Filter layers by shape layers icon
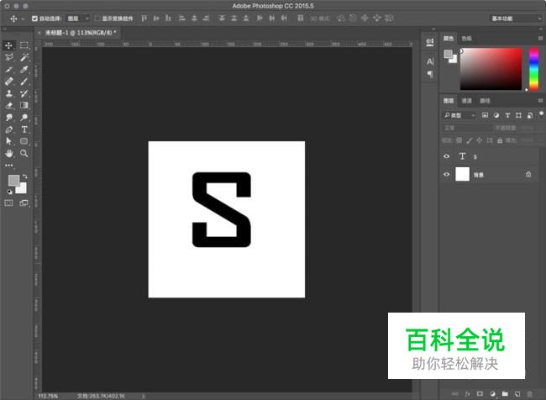546x400 pixels. click(x=518, y=115)
